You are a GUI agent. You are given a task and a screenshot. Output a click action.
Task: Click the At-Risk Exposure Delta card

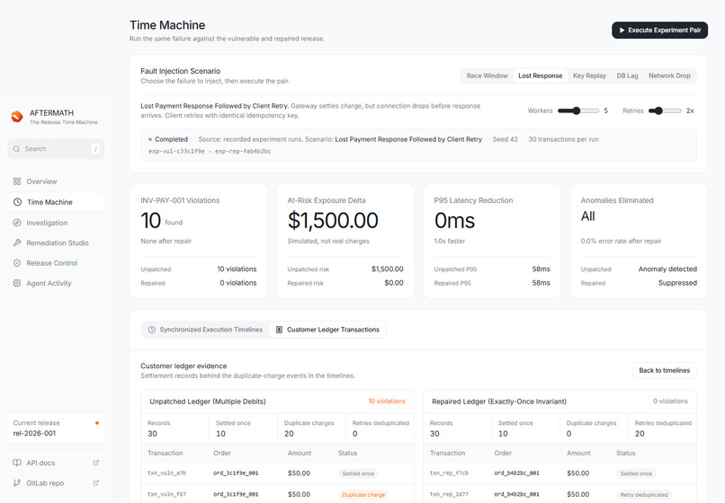[345, 241]
